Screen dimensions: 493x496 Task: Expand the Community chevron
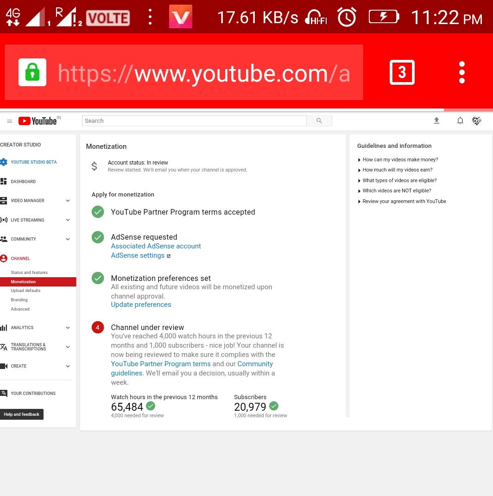(68, 239)
